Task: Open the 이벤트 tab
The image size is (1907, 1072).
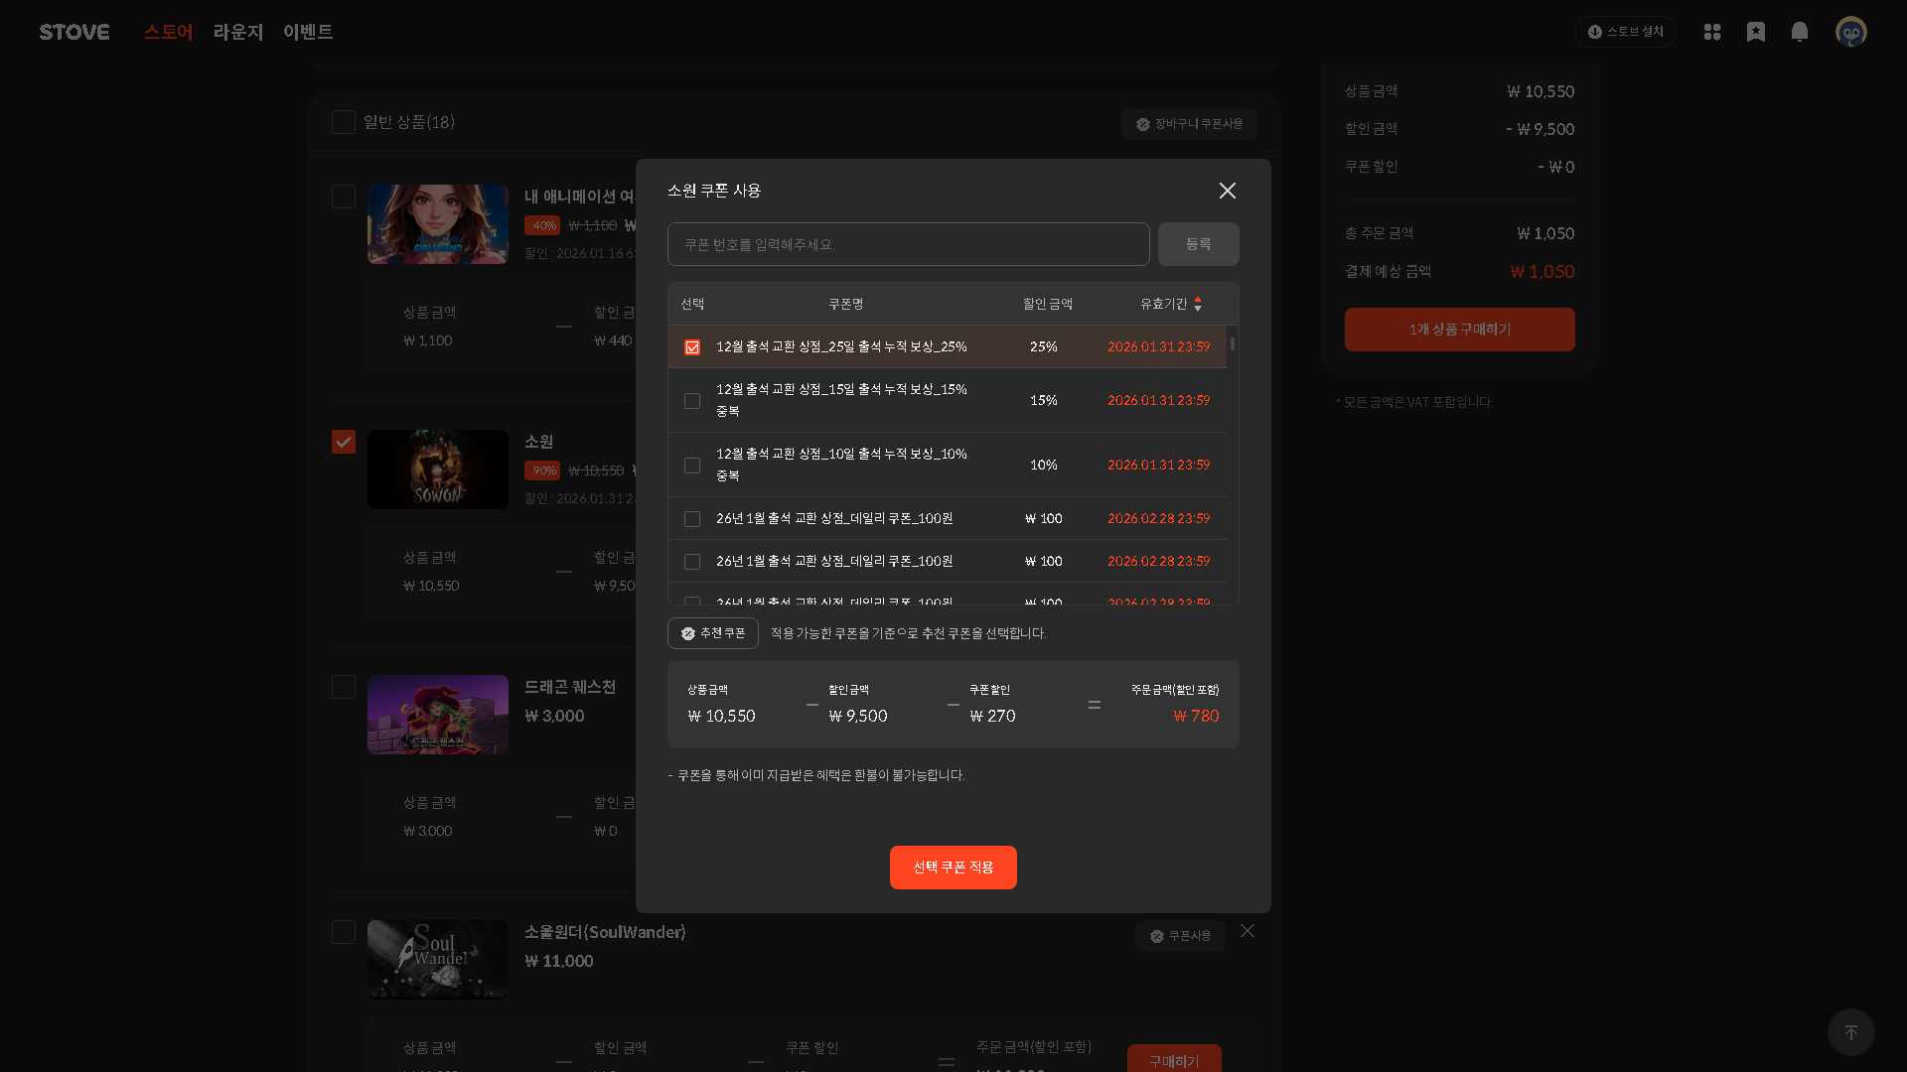Action: pyautogui.click(x=308, y=32)
